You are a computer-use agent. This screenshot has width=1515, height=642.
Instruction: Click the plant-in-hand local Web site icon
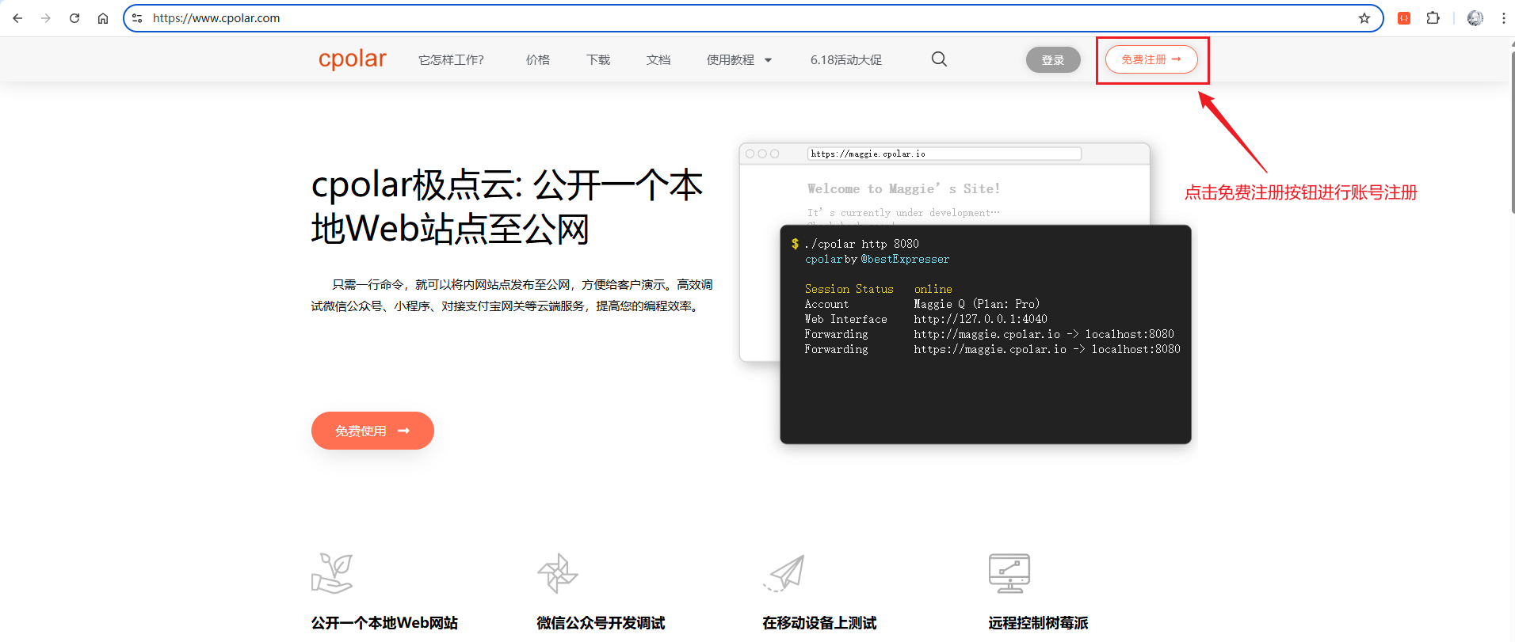pyautogui.click(x=332, y=573)
